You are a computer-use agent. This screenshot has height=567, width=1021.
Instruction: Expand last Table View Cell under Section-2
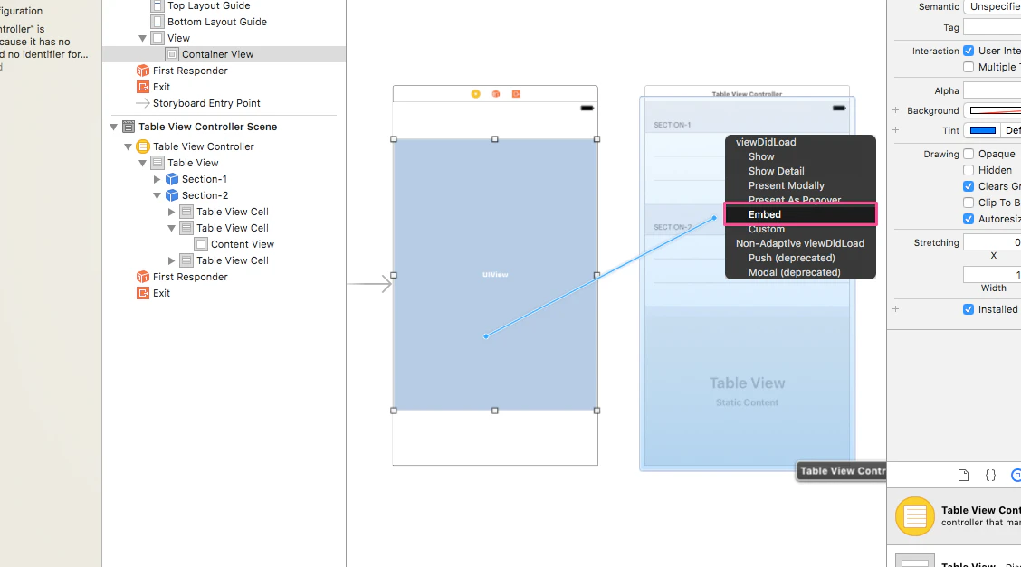[171, 260]
